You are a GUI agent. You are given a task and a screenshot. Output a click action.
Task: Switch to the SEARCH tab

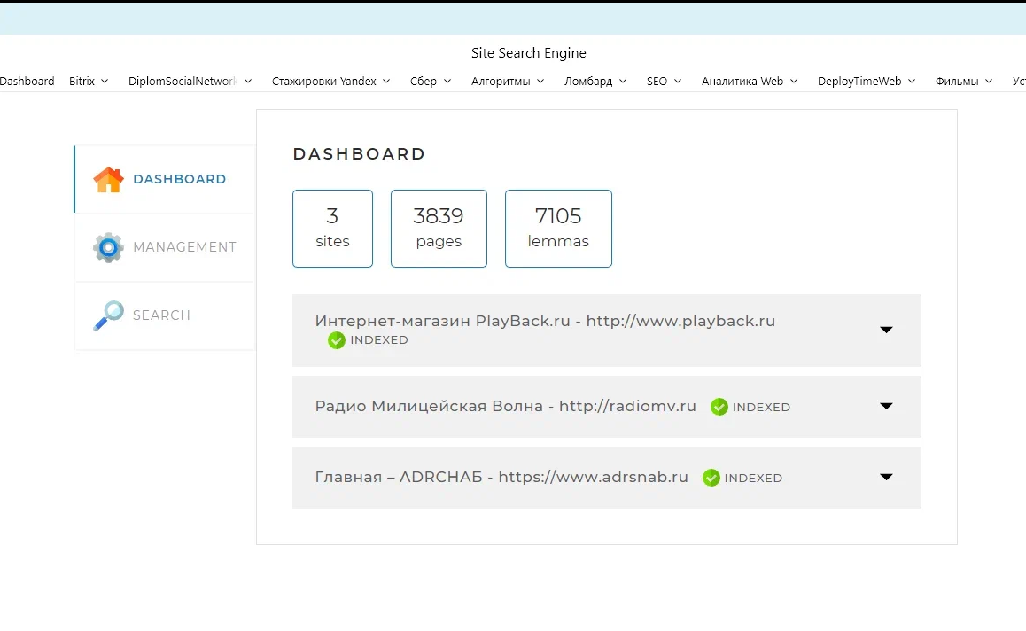pos(165,315)
